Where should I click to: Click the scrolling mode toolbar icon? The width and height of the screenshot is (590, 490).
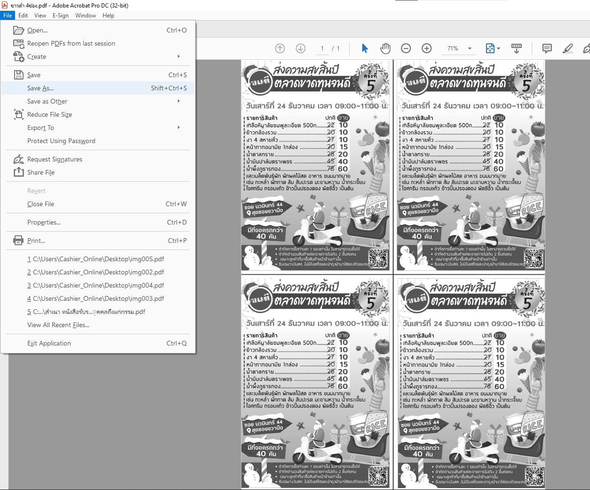click(x=517, y=48)
